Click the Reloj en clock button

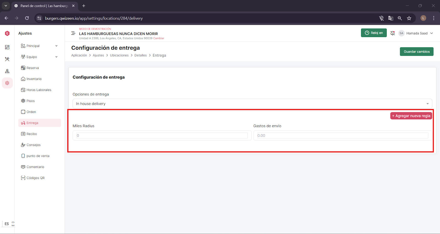(x=374, y=33)
